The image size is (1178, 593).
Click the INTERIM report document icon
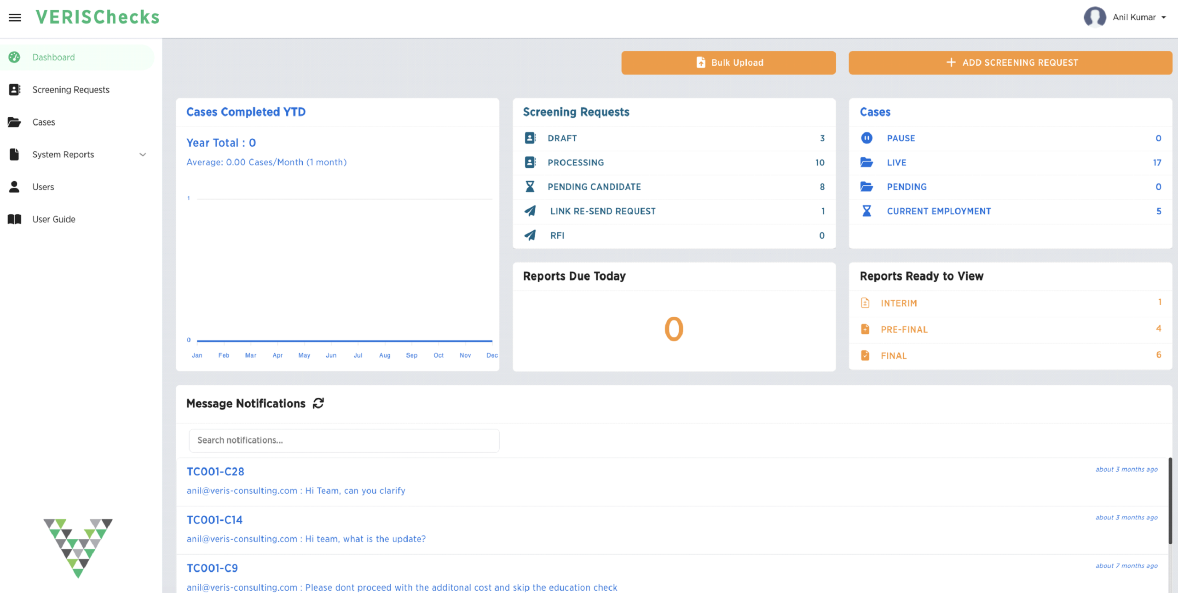(x=865, y=303)
